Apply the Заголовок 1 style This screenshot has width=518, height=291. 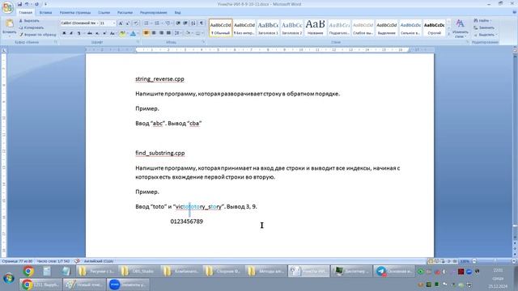[268, 27]
